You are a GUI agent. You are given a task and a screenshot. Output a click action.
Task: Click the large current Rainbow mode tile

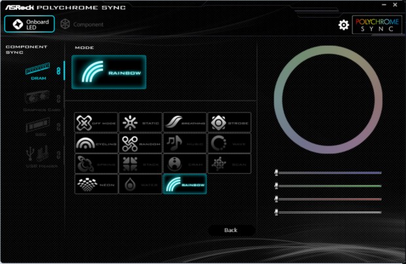click(x=109, y=72)
